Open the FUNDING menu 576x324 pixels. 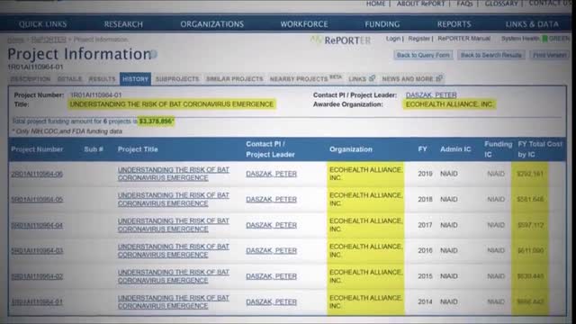click(x=382, y=24)
